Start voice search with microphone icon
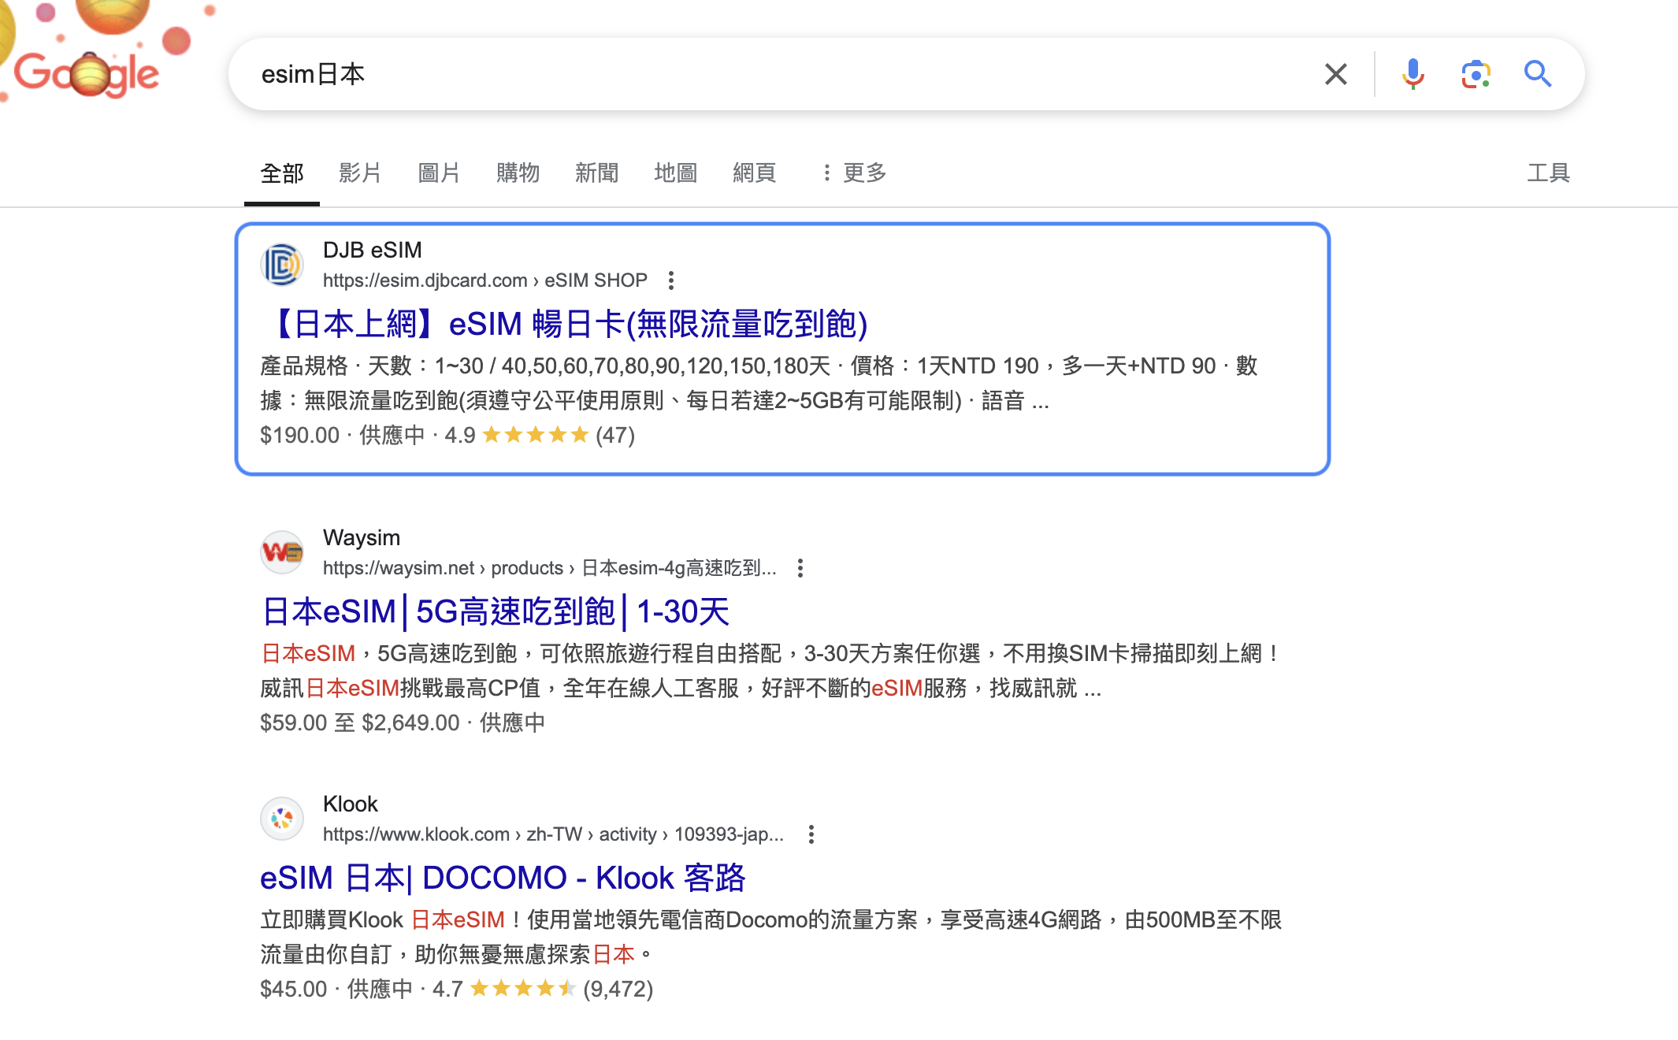This screenshot has height=1040, width=1678. (x=1413, y=74)
